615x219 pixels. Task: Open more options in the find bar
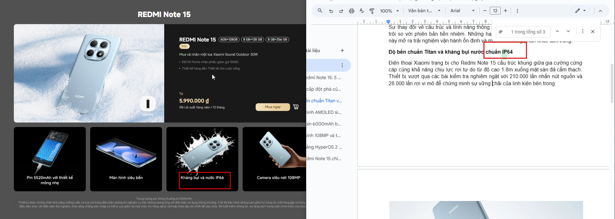[x=582, y=32]
